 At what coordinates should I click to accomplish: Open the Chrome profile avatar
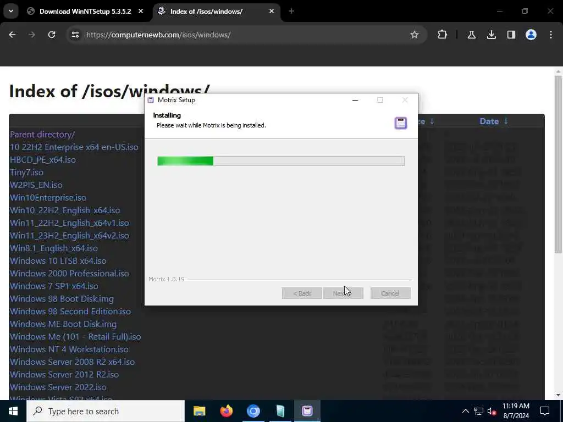[531, 35]
